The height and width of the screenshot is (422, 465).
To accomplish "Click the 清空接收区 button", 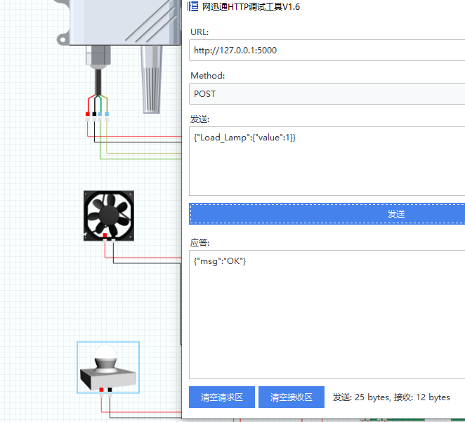I will click(x=291, y=397).
